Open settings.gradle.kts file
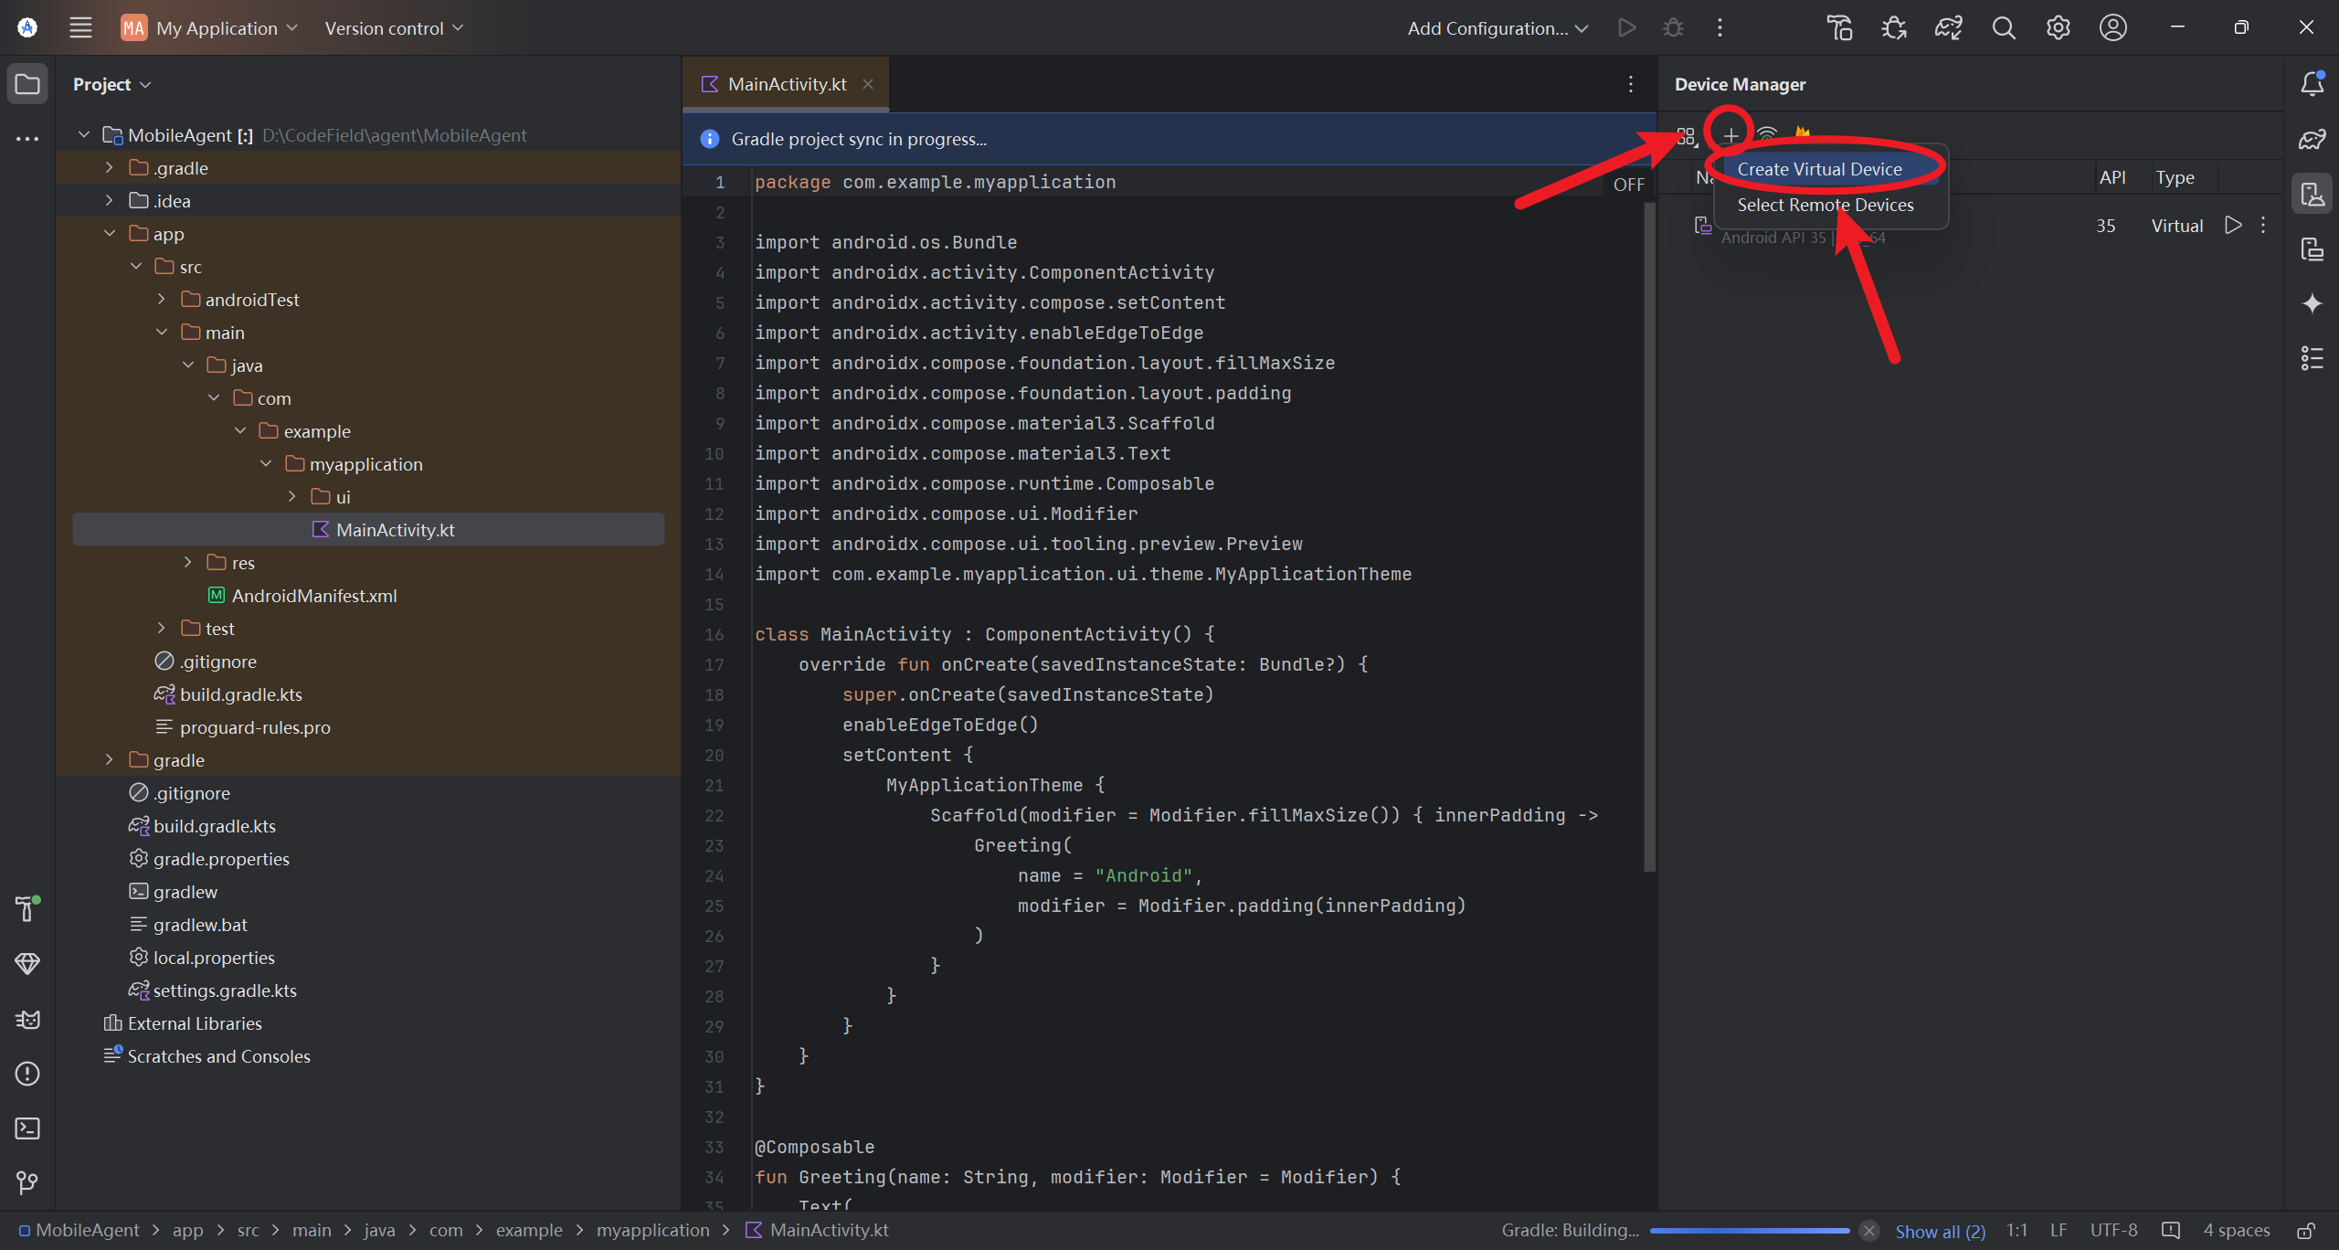Image resolution: width=2339 pixels, height=1250 pixels. coord(224,990)
